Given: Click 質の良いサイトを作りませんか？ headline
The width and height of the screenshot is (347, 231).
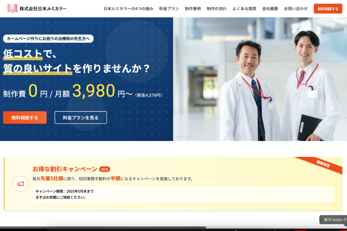Looking at the screenshot, I should tap(76, 69).
